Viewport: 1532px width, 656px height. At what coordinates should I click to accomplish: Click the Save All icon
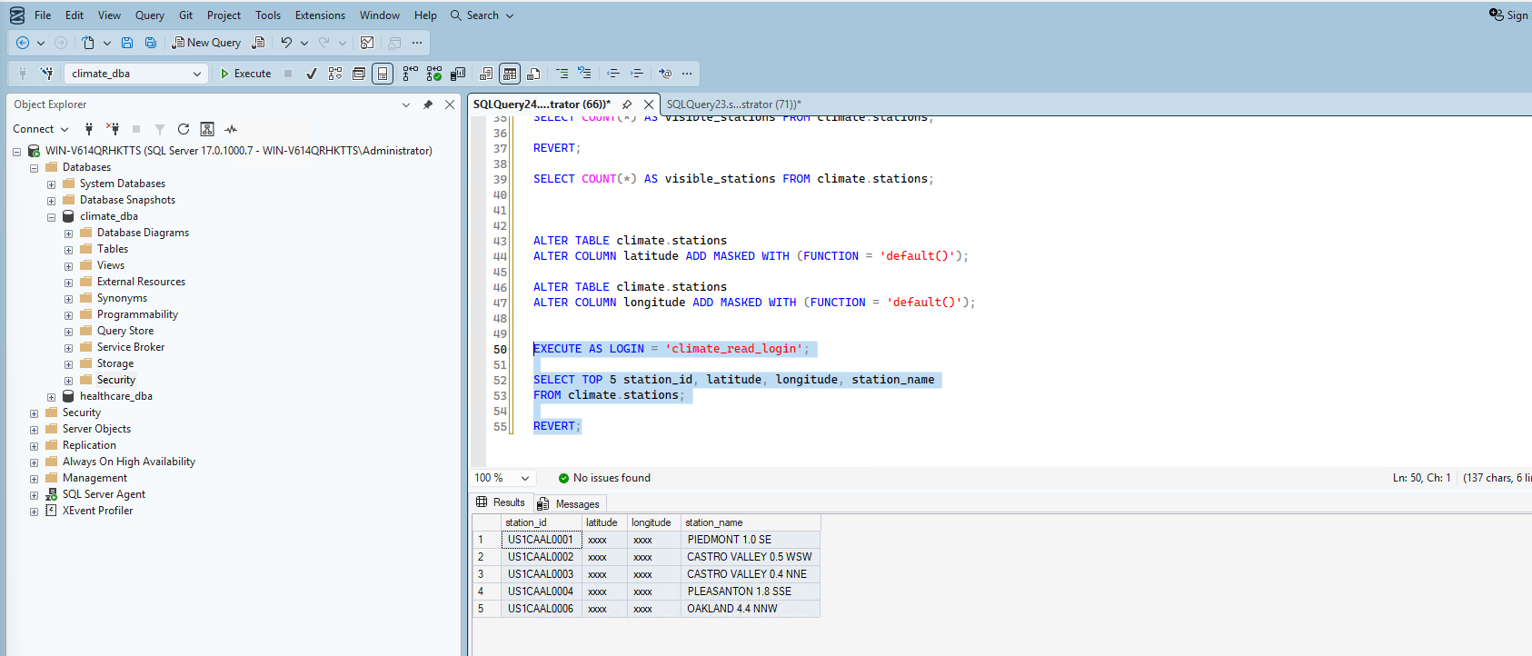click(151, 43)
